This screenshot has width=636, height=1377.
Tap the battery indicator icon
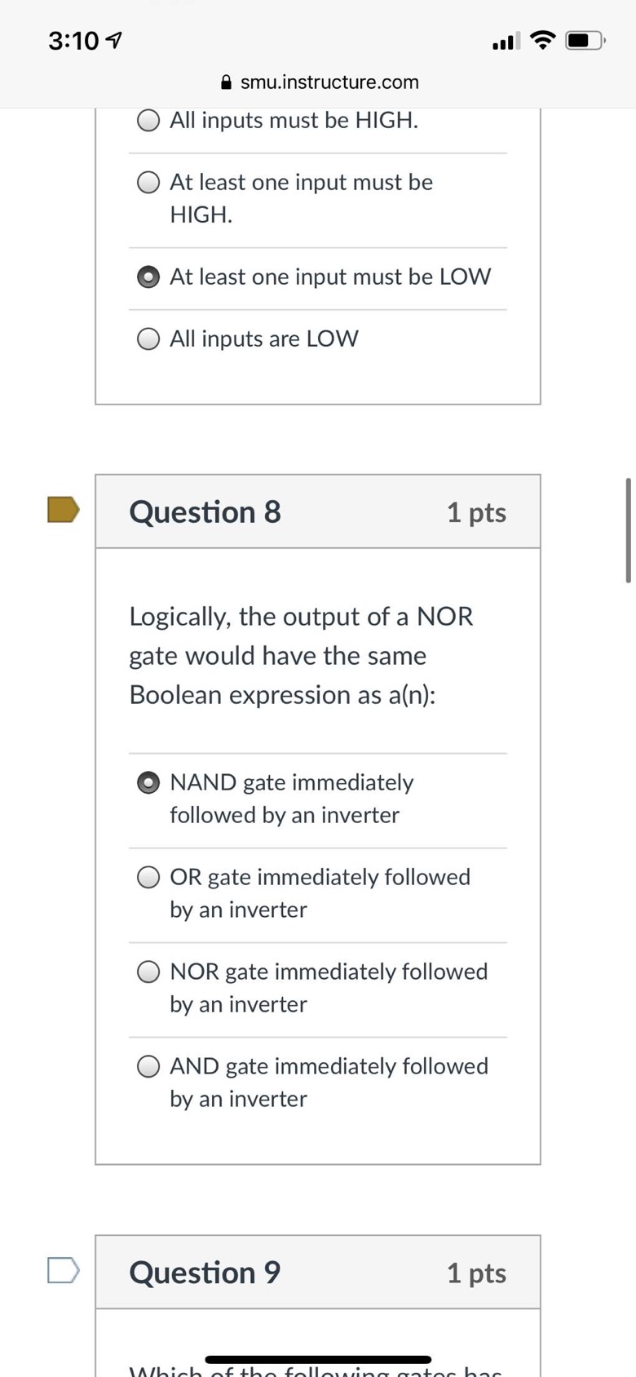(x=585, y=40)
